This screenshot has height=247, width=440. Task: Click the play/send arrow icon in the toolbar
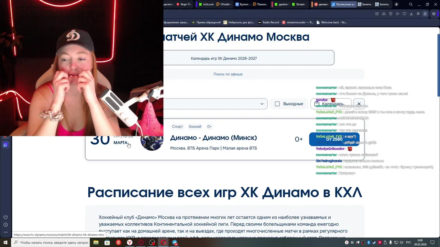pyautogui.click(x=398, y=14)
